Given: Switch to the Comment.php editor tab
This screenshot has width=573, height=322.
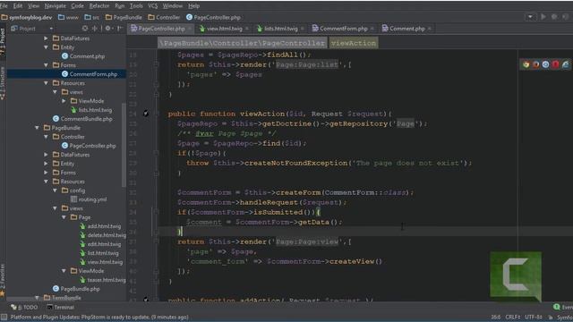Looking at the screenshot, I should 406,29.
